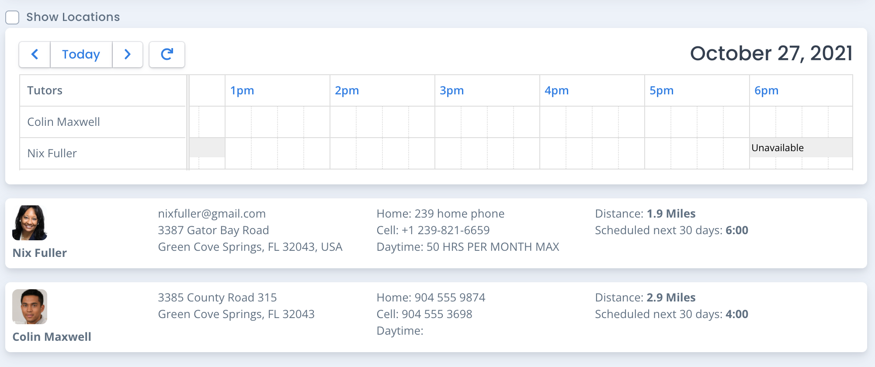875x367 pixels.
Task: Select Nix Fuller row in Tutors list
Action: tap(103, 153)
